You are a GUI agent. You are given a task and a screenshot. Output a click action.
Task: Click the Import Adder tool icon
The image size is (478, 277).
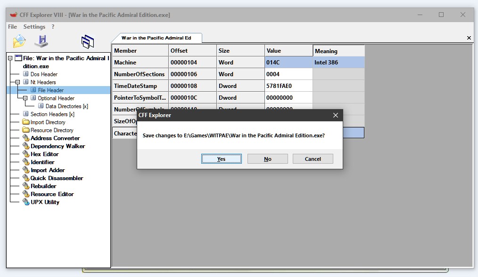pos(26,170)
